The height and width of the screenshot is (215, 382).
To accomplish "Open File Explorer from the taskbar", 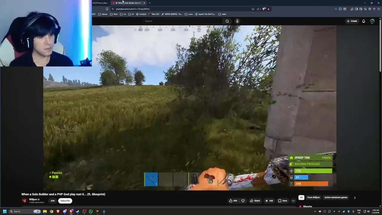I will pyautogui.click(x=45, y=211).
